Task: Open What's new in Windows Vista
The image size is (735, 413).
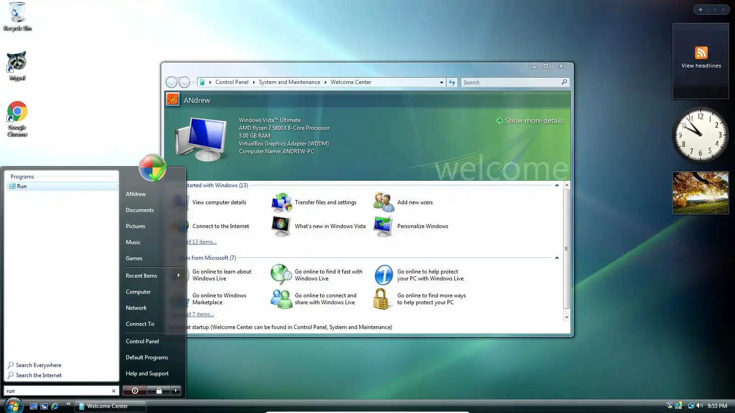Action: coord(319,226)
